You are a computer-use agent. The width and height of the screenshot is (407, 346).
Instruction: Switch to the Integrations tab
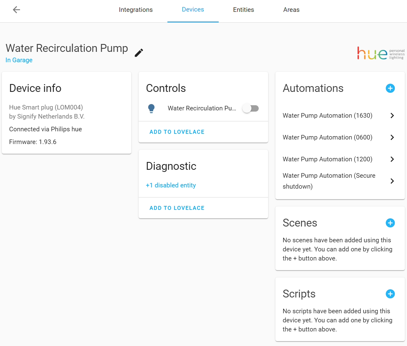[x=136, y=10]
